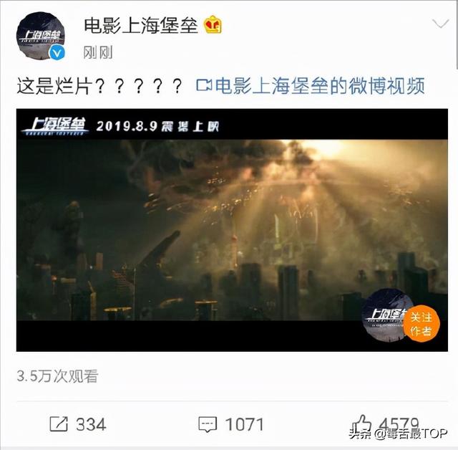458x450 pixels.
Task: Click the 上海堡垒 logo in video header
Action: [55, 126]
